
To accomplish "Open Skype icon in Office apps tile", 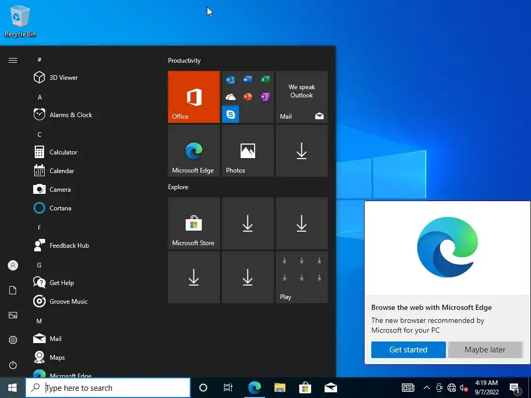I will pos(231,115).
